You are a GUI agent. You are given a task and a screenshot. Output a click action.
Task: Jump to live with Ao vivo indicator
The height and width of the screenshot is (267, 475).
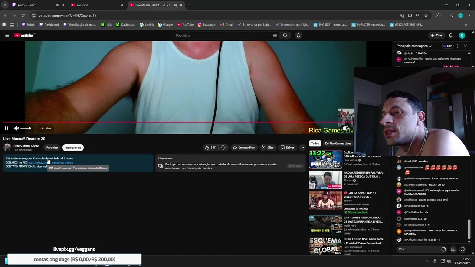45,128
